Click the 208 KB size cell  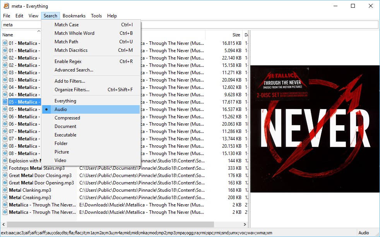coord(235,197)
